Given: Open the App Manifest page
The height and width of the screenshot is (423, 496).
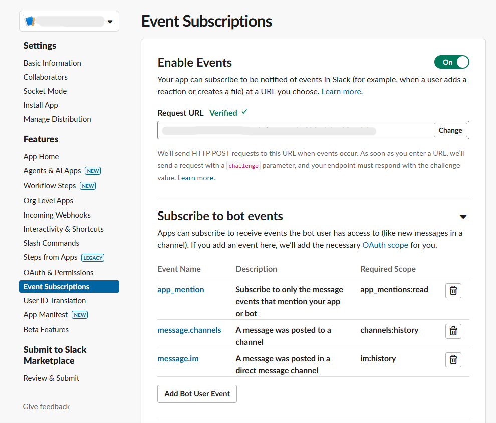Looking at the screenshot, I should coord(46,315).
